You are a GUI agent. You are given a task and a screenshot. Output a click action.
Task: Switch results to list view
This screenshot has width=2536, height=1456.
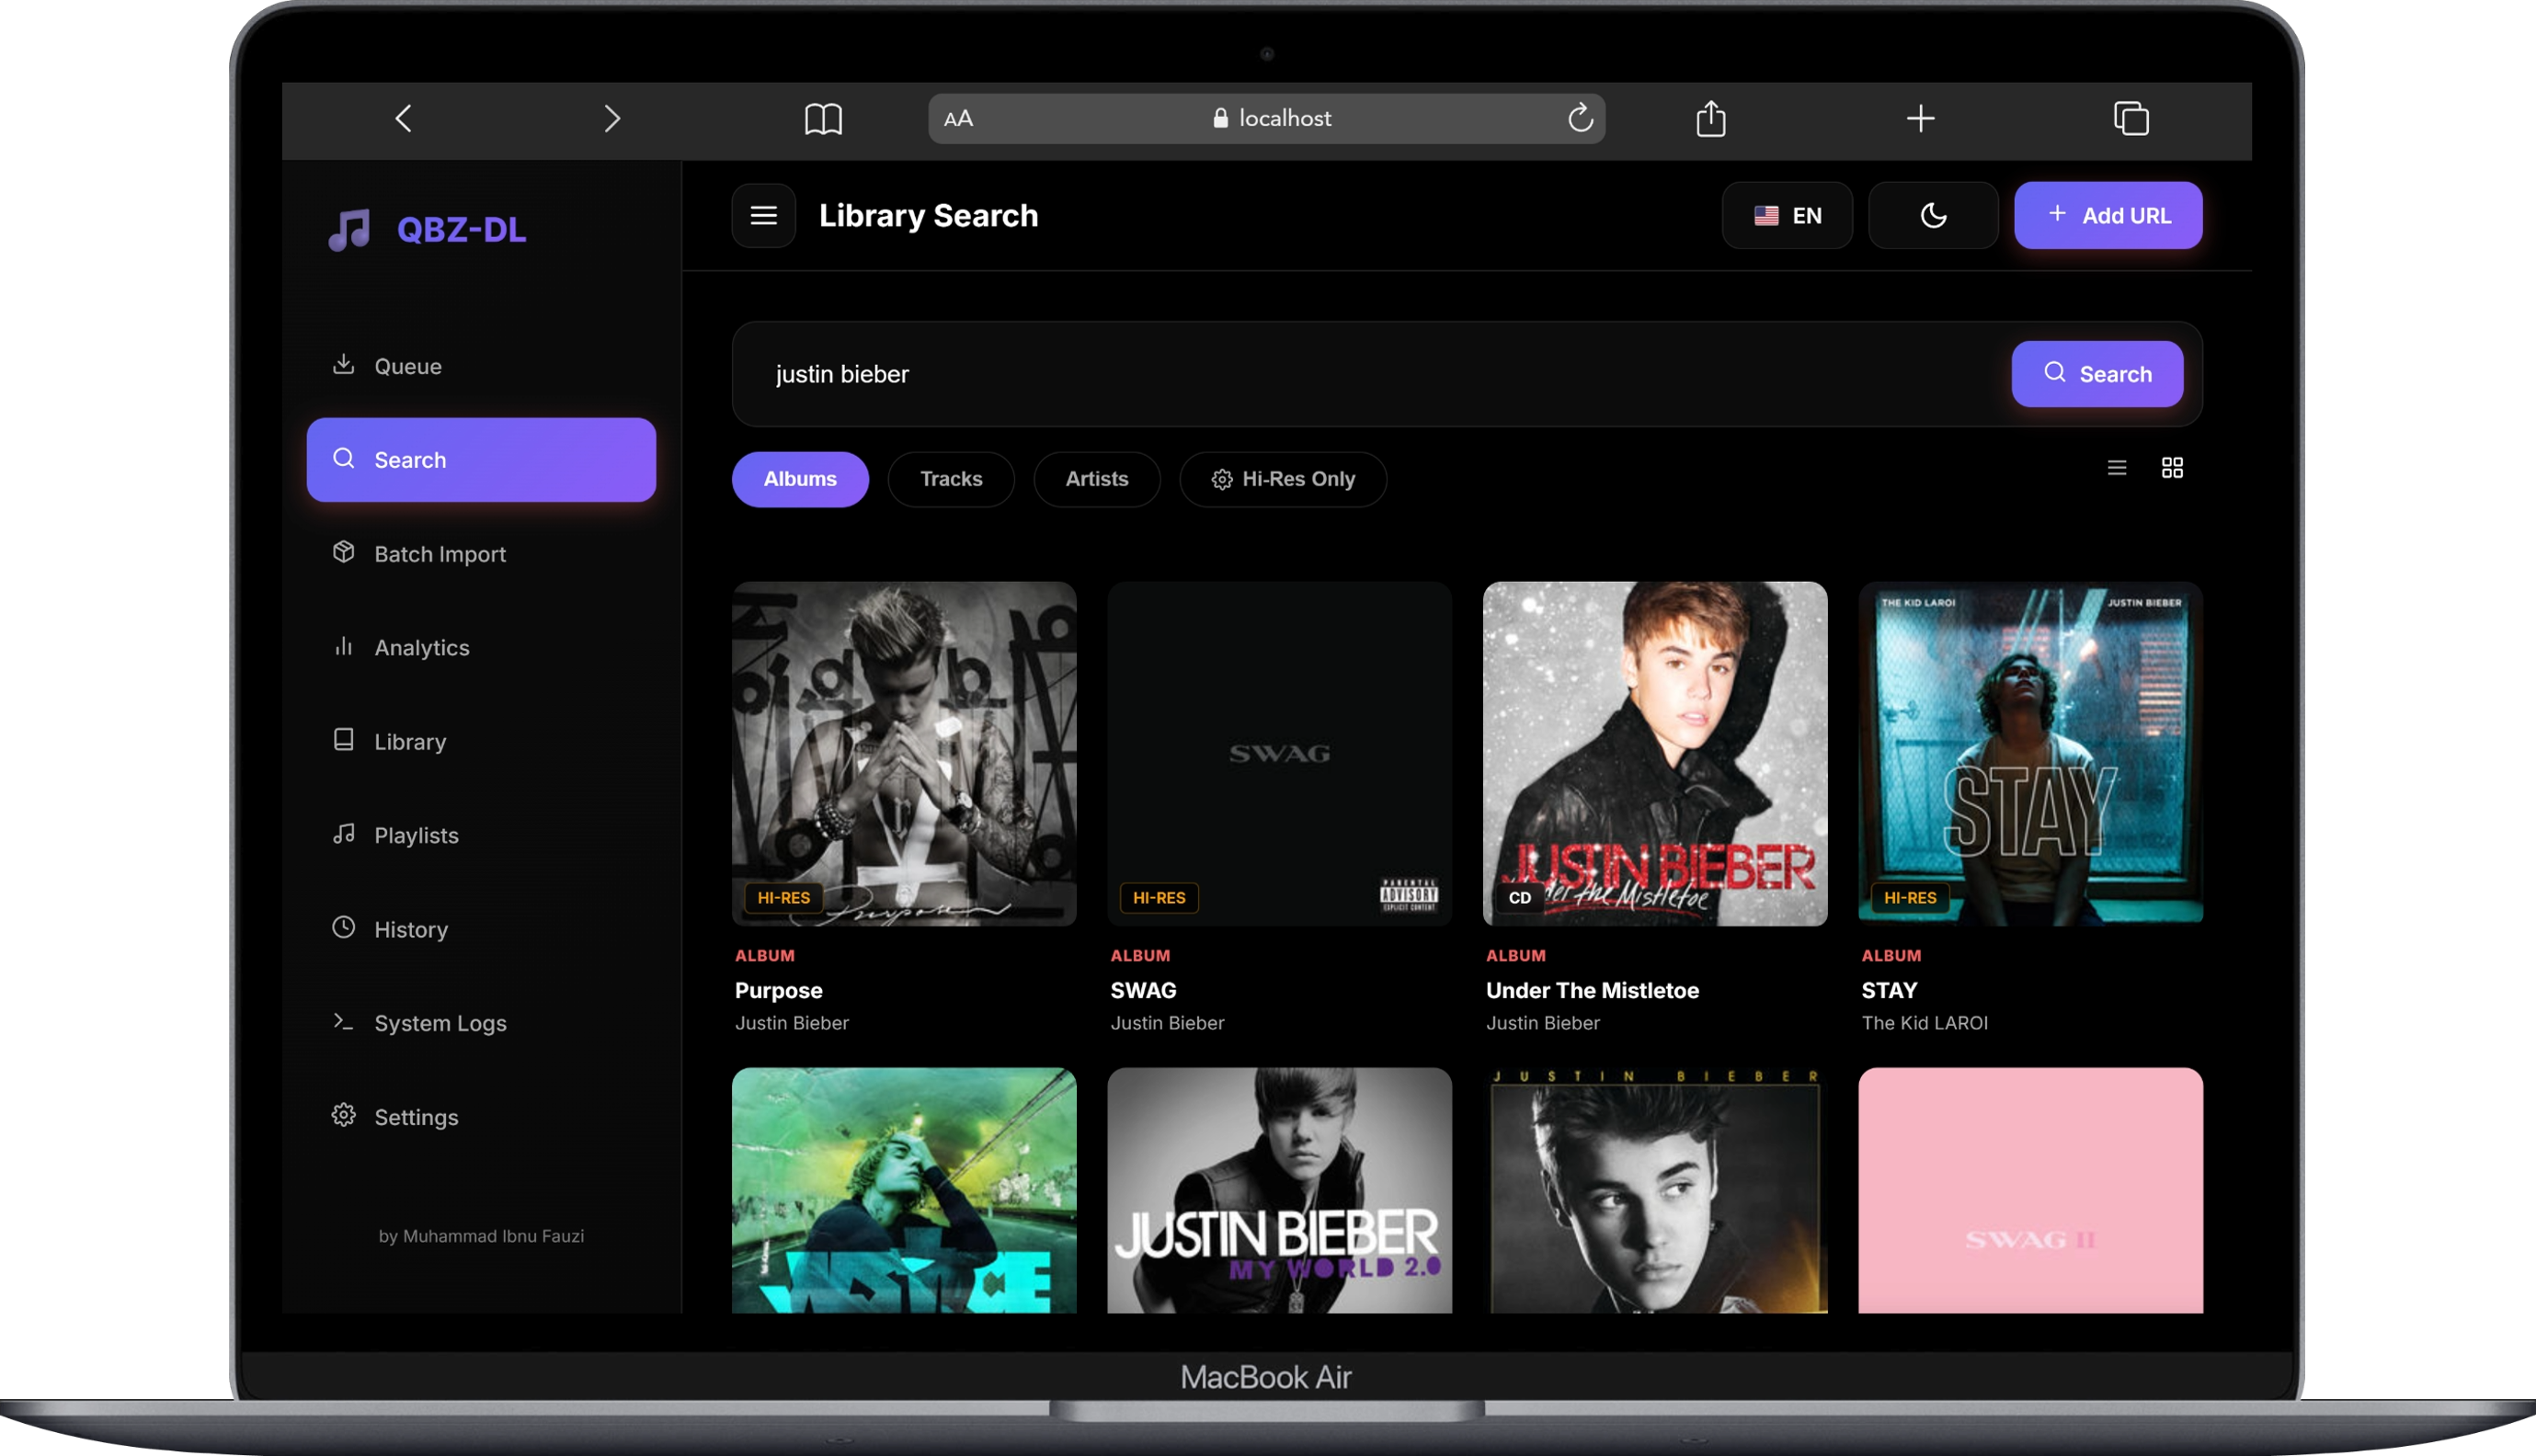2117,468
